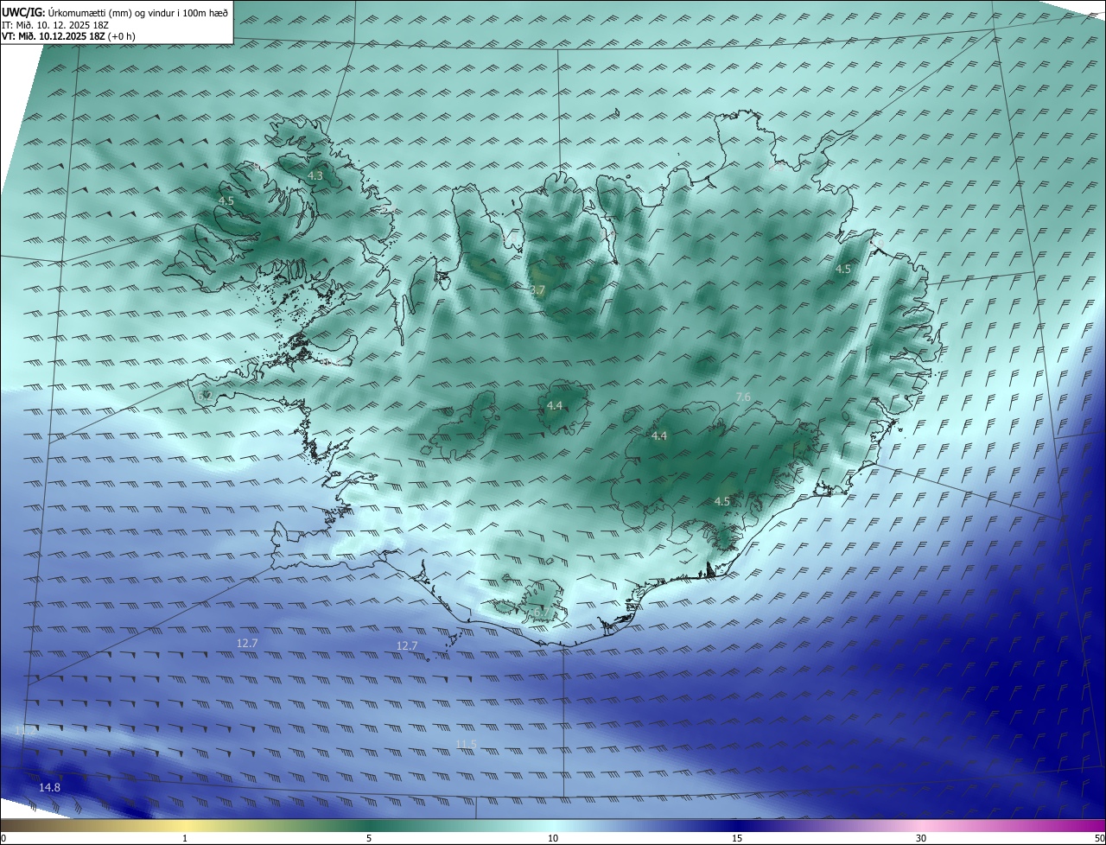Viewport: 1106px width, 845px height.
Task: Click the 7.6 value label on the map
Action: 743,397
